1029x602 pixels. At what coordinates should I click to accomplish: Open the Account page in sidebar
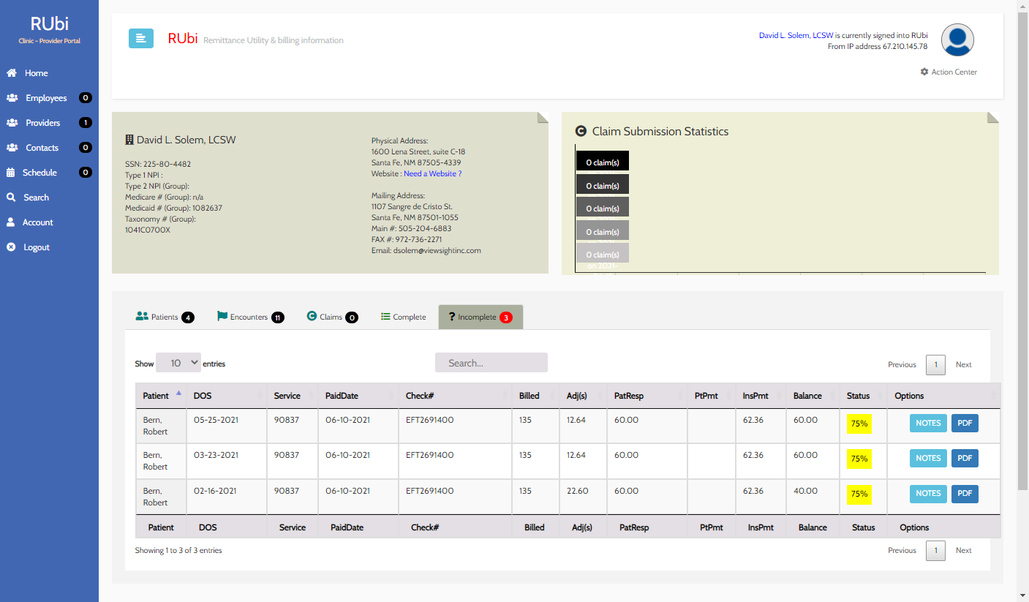click(37, 222)
